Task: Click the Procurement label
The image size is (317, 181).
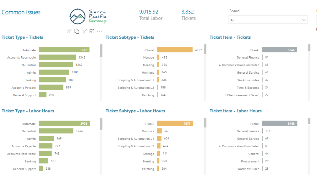Action: coord(250,161)
